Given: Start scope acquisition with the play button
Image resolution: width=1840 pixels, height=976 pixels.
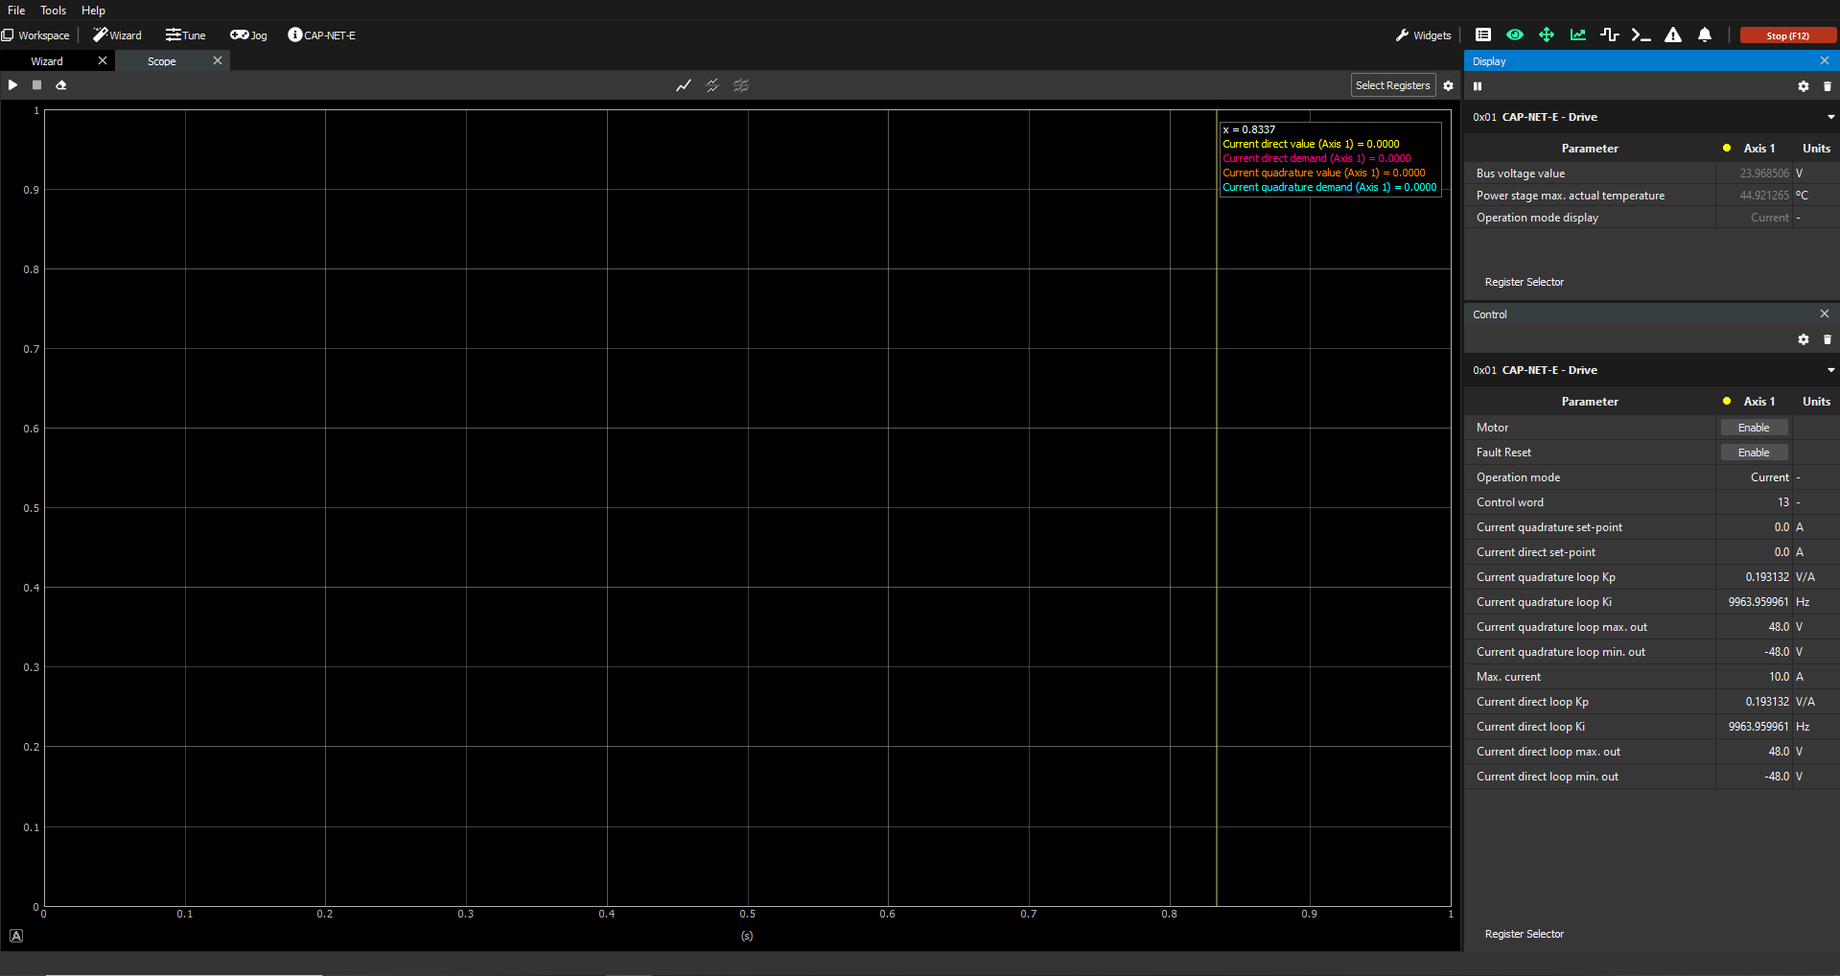Looking at the screenshot, I should [x=12, y=85].
